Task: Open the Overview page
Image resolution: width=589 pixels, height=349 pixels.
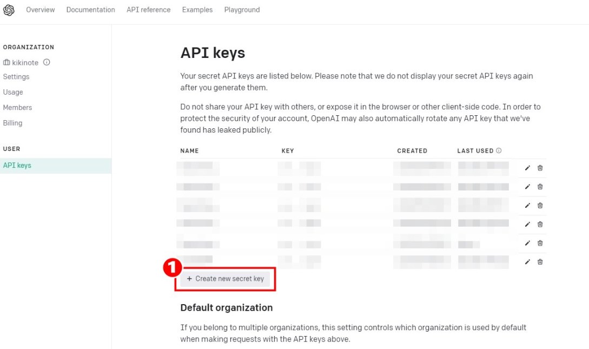Action: click(x=41, y=10)
